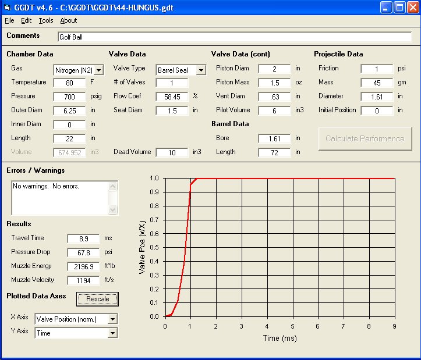The height and width of the screenshot is (360, 421).
Task: Click the Piston Diam input field
Action: coord(274,69)
